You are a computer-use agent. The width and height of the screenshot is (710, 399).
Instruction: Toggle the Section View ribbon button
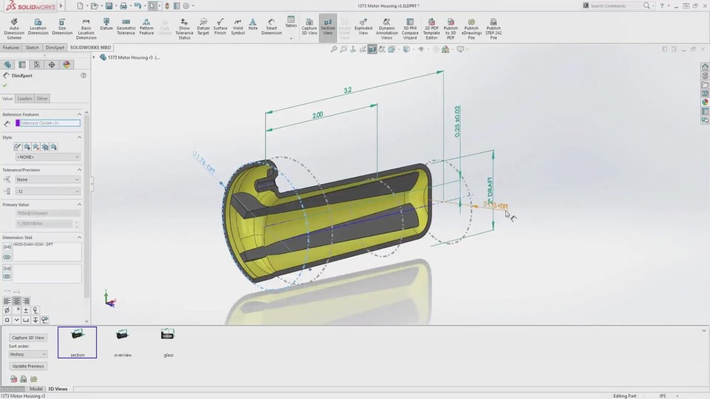328,27
